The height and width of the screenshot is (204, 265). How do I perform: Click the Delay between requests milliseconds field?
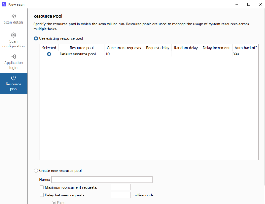pos(120,195)
